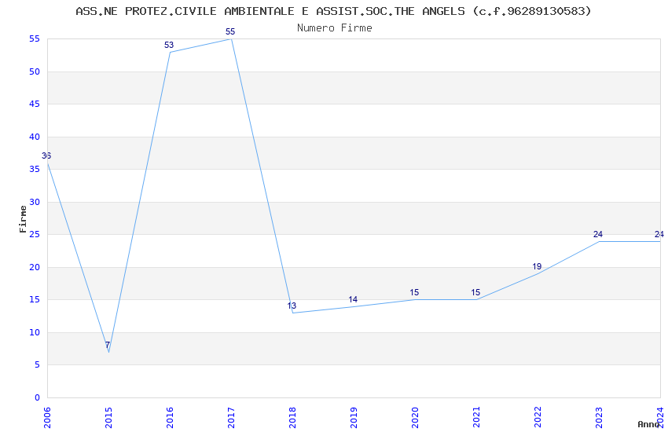
Task: Click y-axis tick value 40
Action: 35,137
